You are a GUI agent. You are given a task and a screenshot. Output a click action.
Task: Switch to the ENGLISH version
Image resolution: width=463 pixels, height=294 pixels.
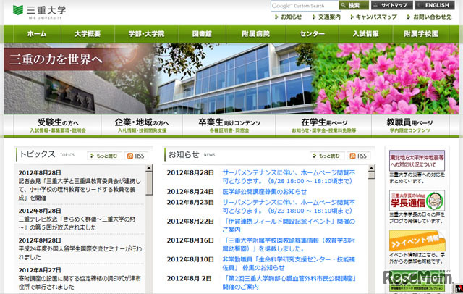[x=435, y=5]
